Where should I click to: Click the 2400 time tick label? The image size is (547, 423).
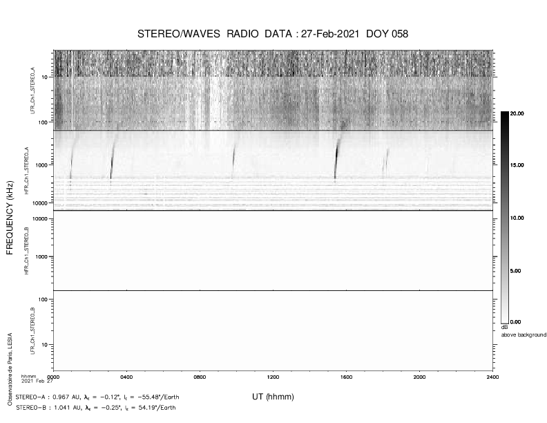(492, 377)
